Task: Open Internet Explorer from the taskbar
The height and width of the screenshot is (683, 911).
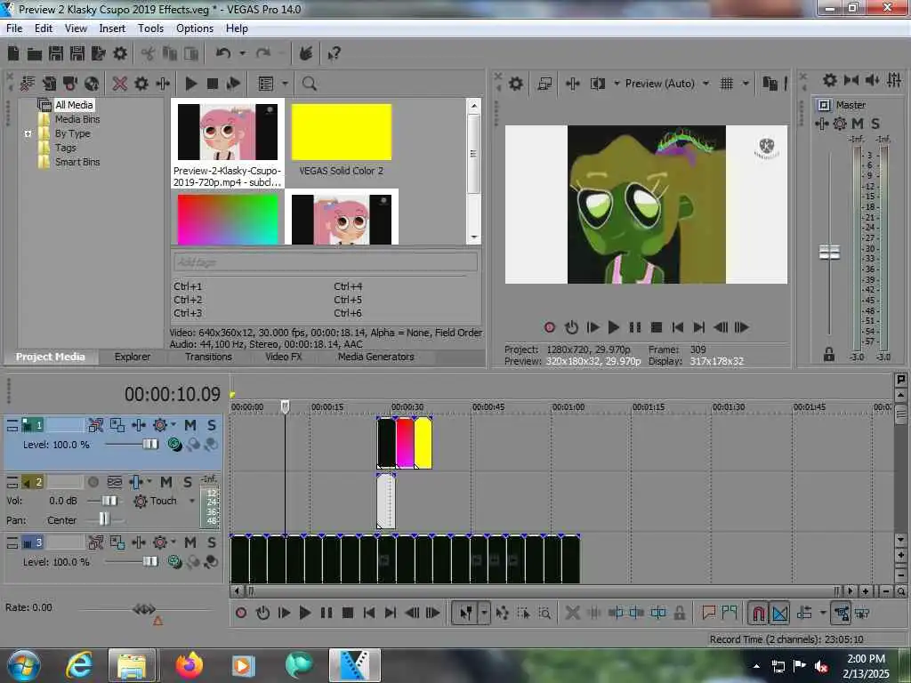Action: point(79,665)
